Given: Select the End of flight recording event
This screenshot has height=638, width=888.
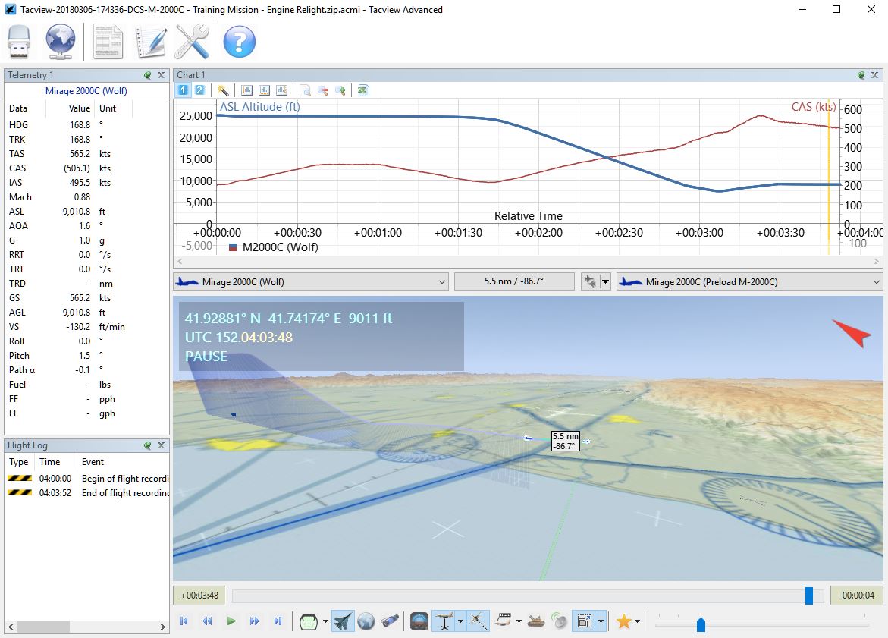Looking at the screenshot, I should pyautogui.click(x=88, y=493).
